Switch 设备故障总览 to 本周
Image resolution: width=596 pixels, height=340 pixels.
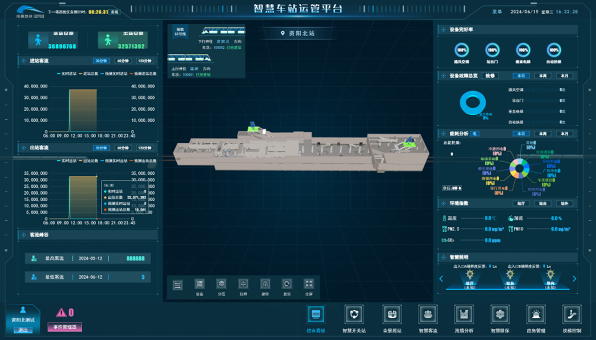(542, 76)
